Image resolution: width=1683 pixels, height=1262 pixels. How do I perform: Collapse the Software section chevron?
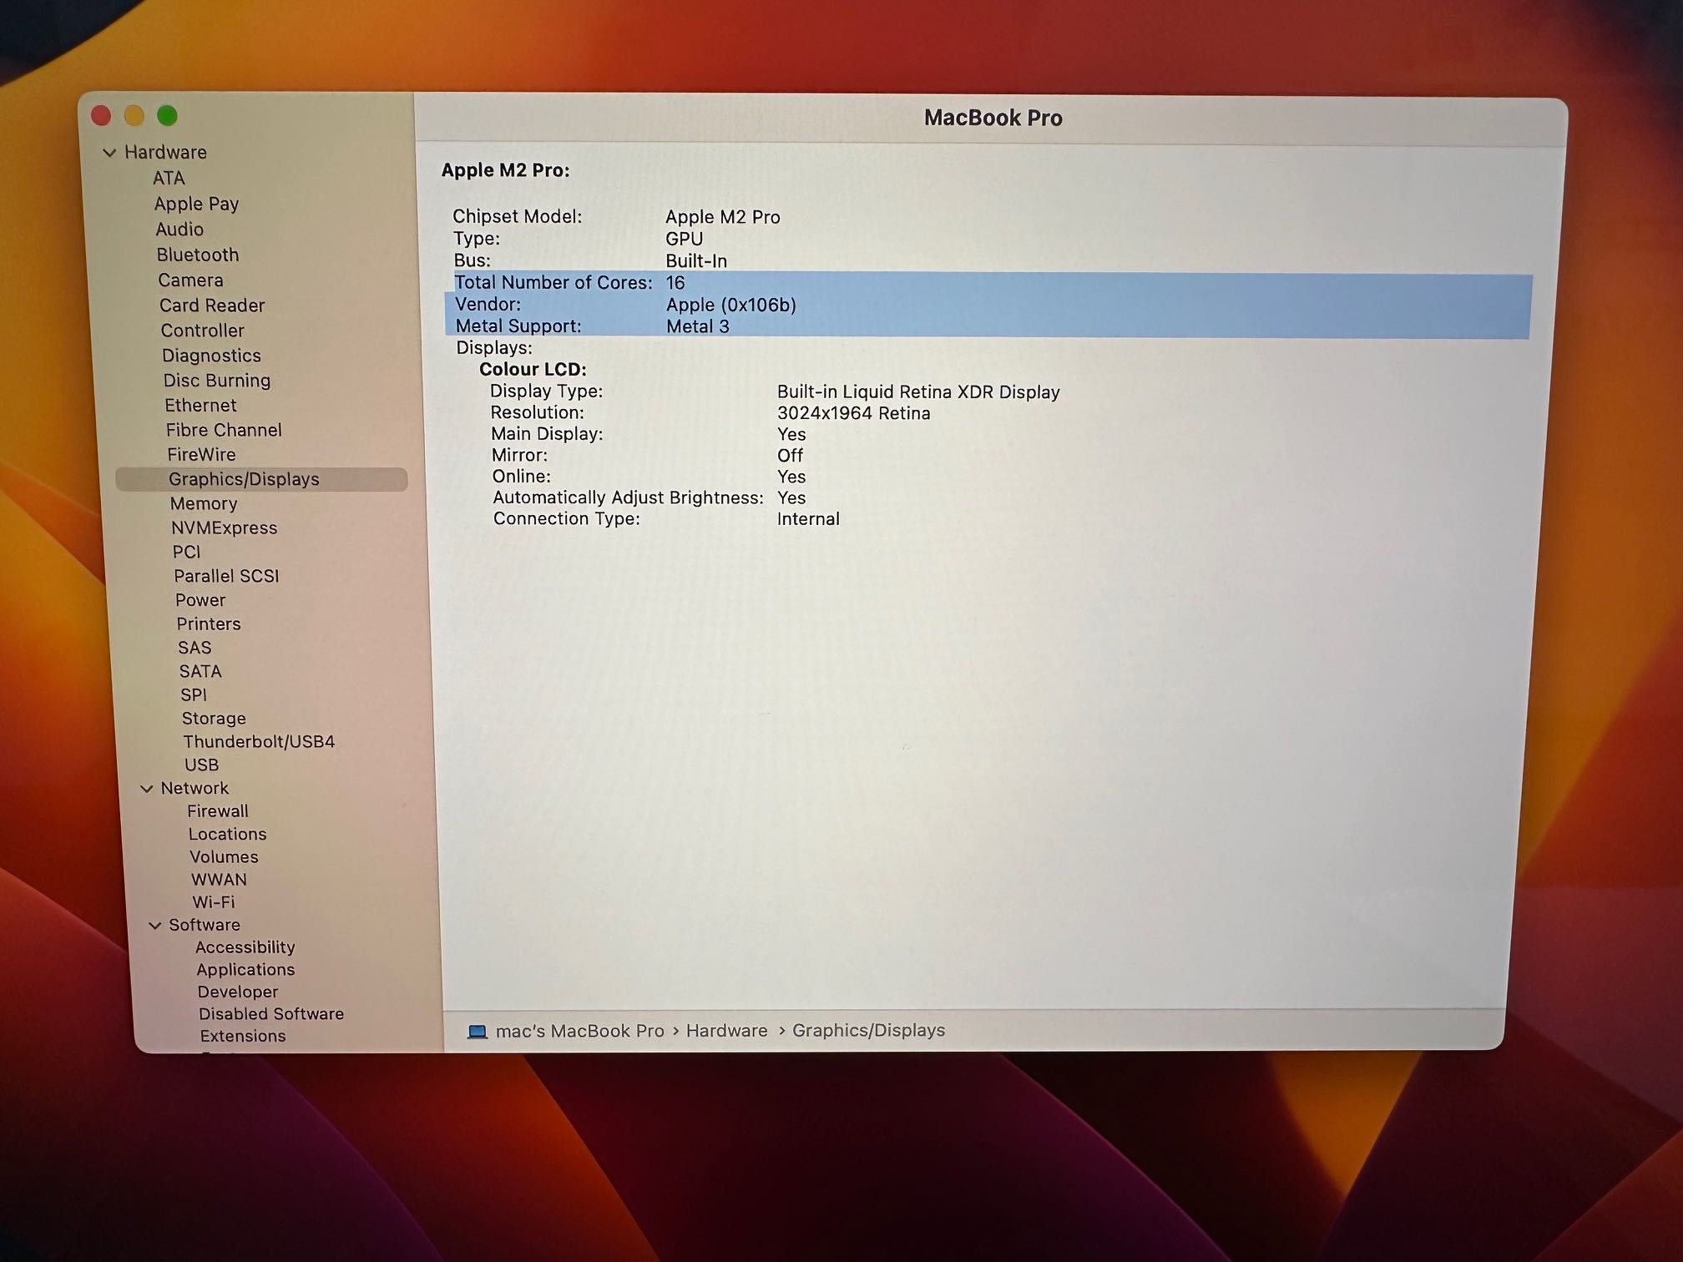pyautogui.click(x=154, y=926)
